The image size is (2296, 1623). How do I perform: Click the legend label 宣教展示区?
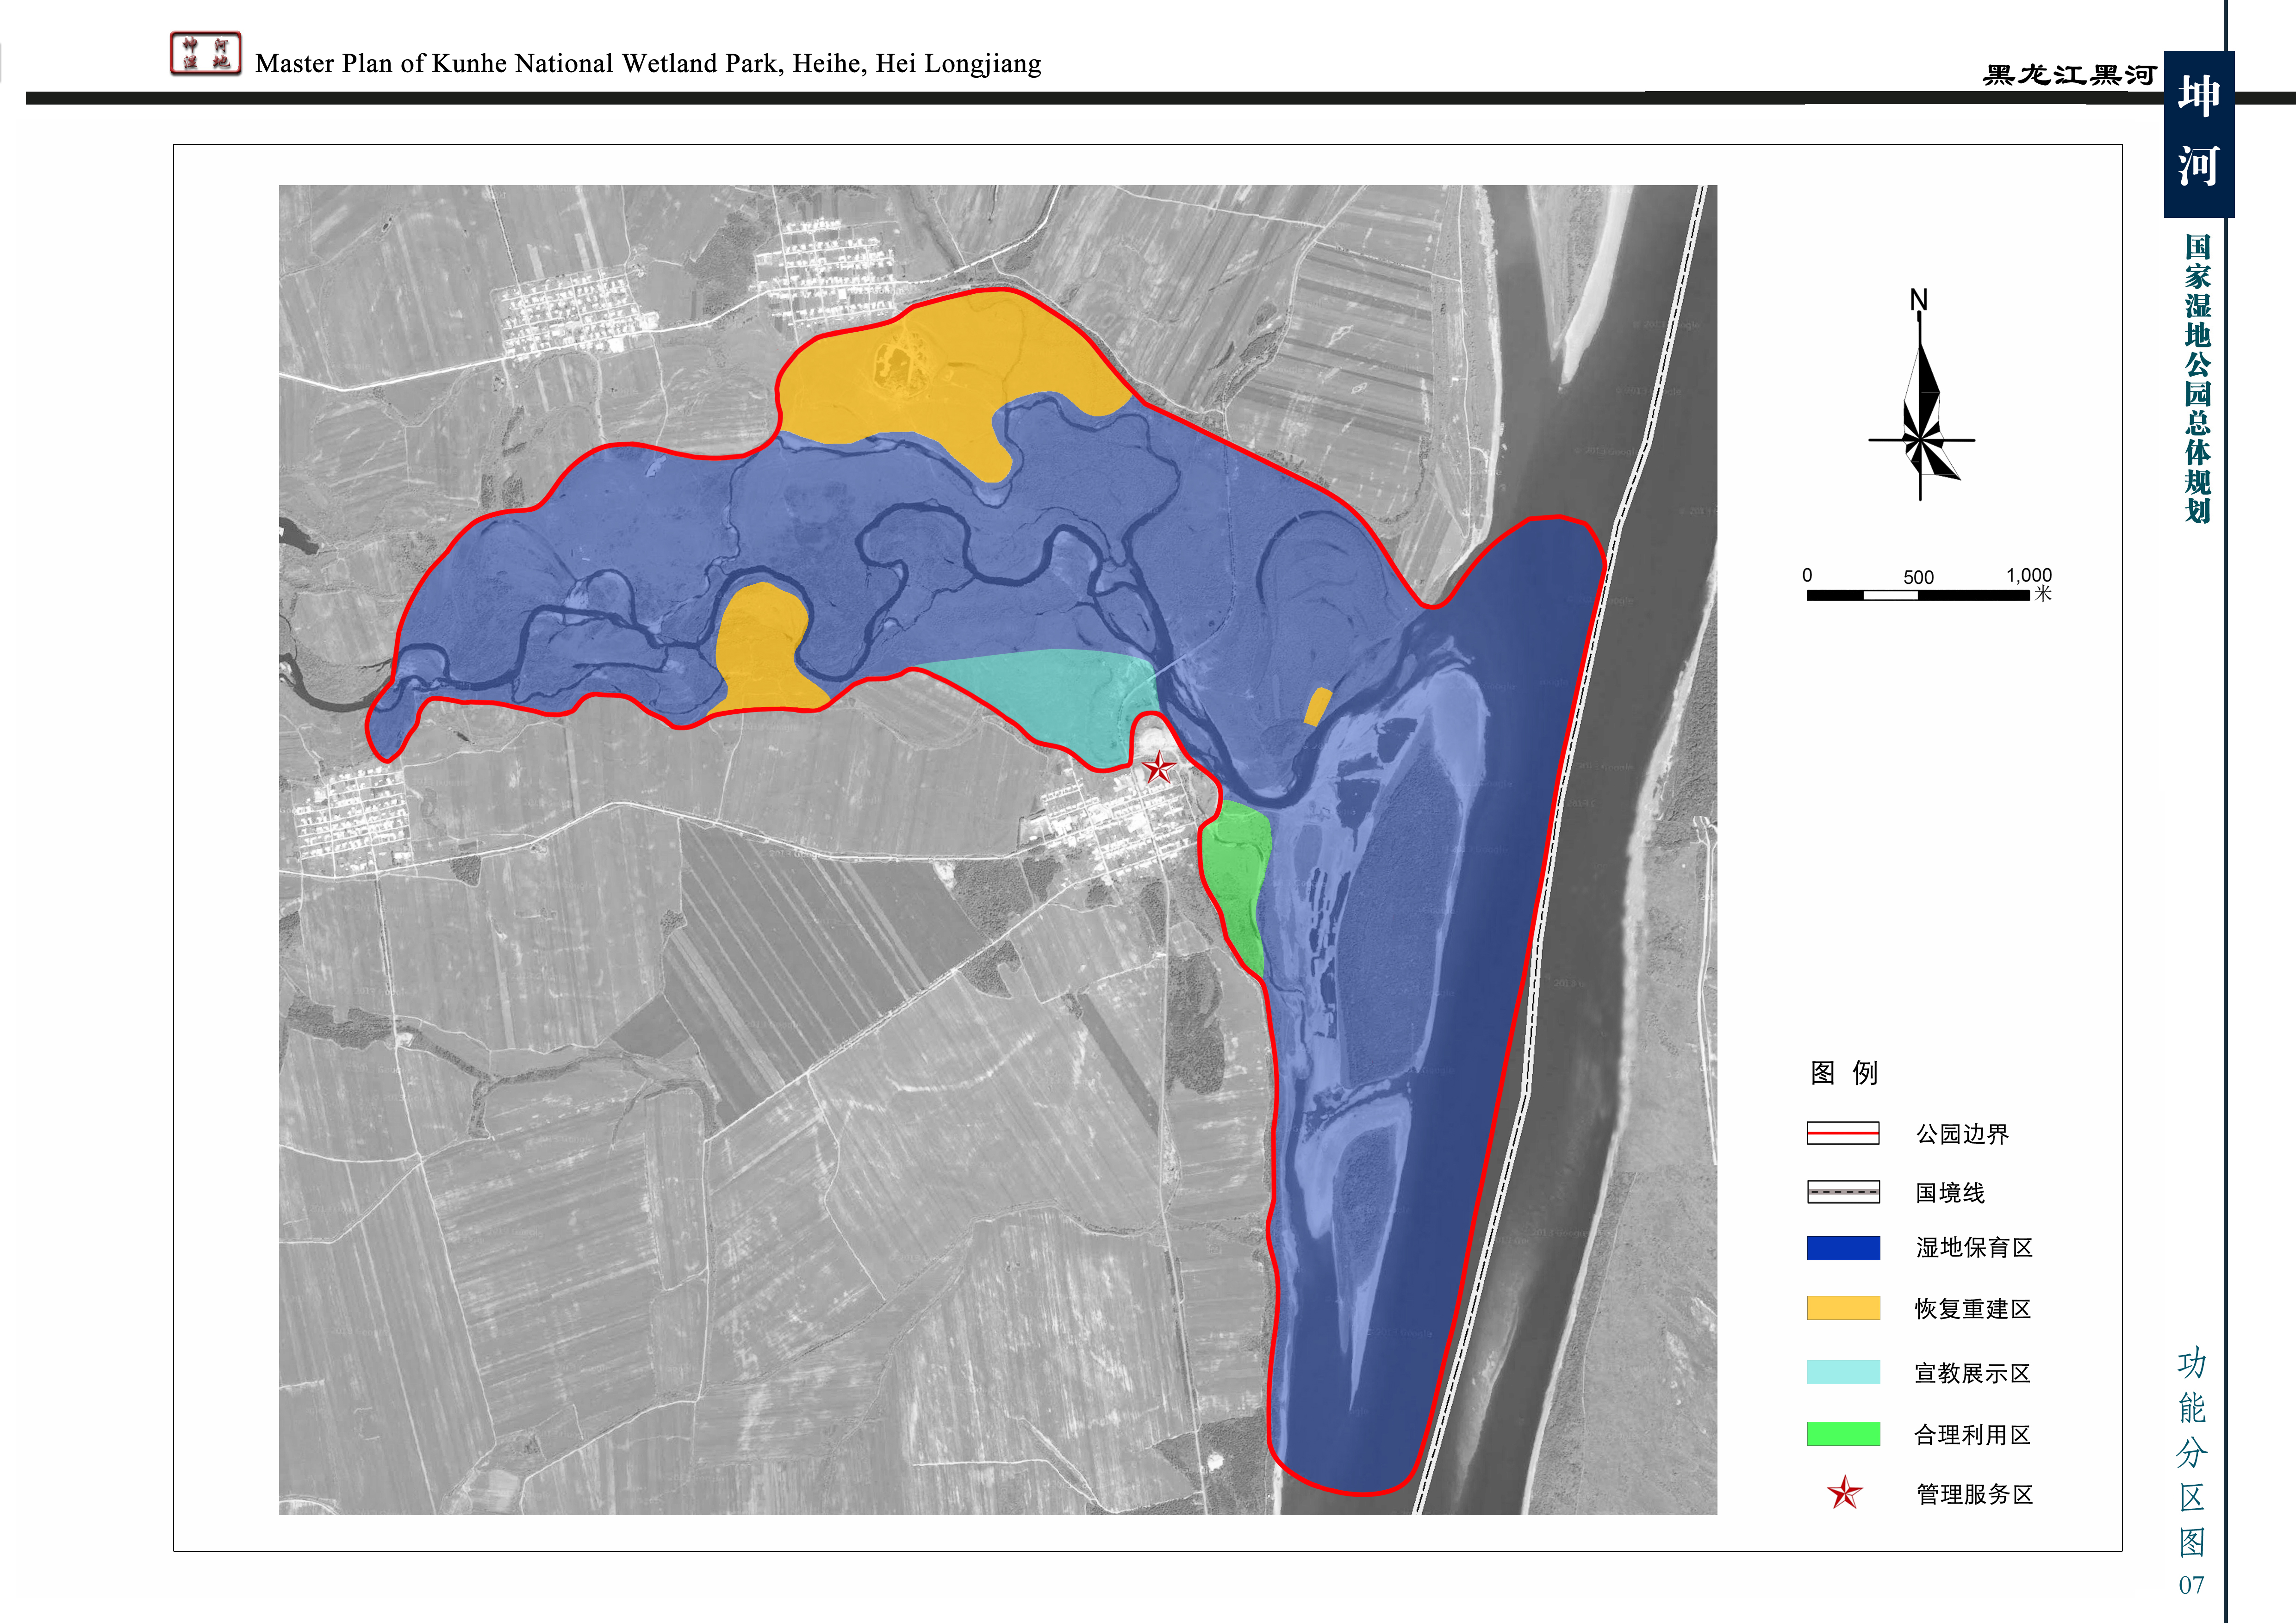[1973, 1373]
